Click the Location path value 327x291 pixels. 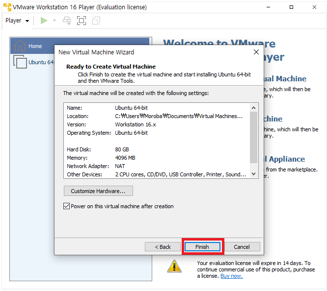pos(179,116)
